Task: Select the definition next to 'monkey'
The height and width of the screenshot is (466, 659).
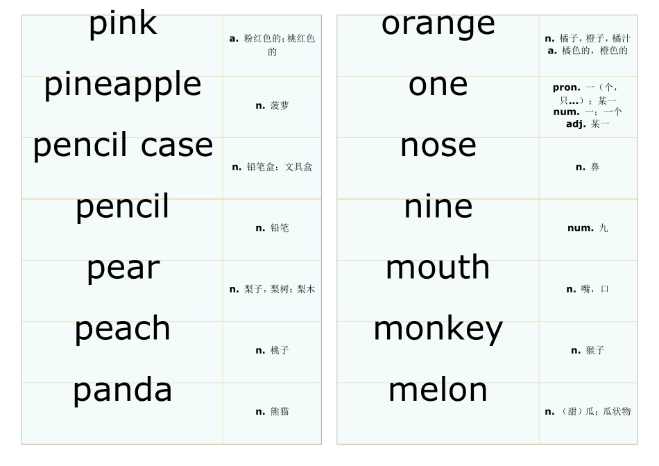Action: [x=588, y=350]
